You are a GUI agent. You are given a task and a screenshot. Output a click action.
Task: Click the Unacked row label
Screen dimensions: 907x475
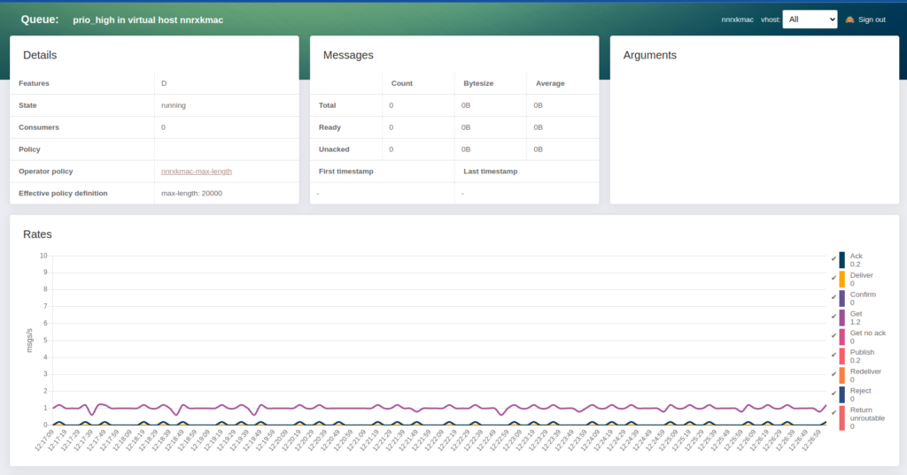pyautogui.click(x=334, y=149)
